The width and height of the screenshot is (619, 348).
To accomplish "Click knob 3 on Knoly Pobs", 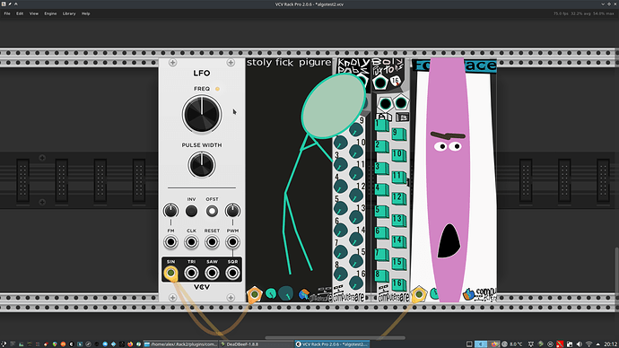I will (x=340, y=164).
